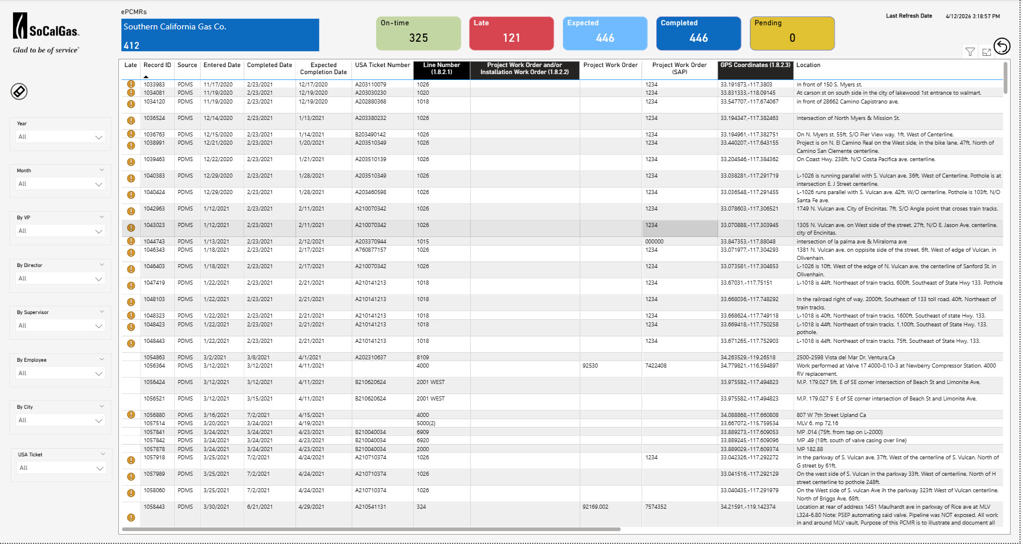Open the By Employee All dropdown

(x=61, y=373)
